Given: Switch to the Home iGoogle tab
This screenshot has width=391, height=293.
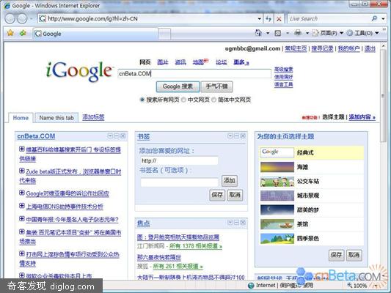Looking at the screenshot, I should [21, 118].
